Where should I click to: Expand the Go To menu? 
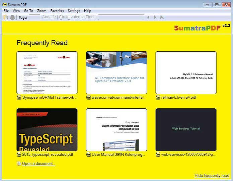pyautogui.click(x=28, y=11)
